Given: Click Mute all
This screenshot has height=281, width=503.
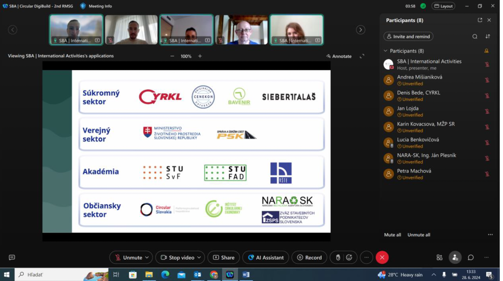Looking at the screenshot, I should tap(393, 235).
